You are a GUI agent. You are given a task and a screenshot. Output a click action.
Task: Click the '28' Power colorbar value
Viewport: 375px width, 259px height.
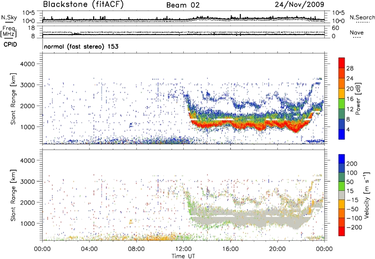pos(350,68)
